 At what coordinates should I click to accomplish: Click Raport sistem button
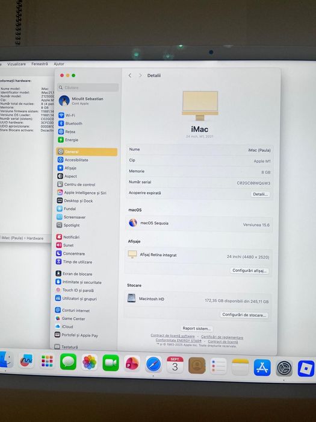(196, 329)
